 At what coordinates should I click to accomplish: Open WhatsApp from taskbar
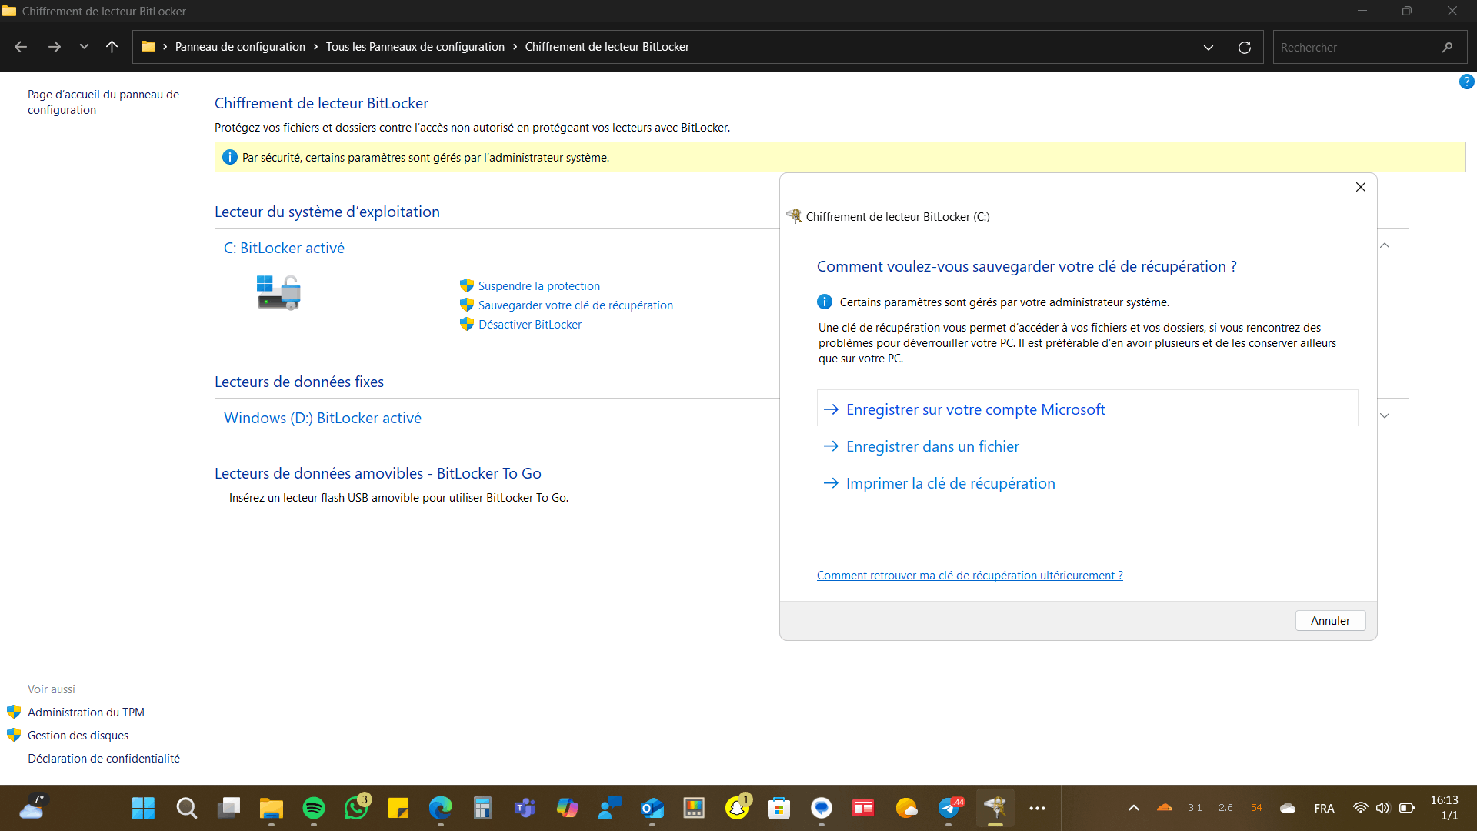point(356,808)
